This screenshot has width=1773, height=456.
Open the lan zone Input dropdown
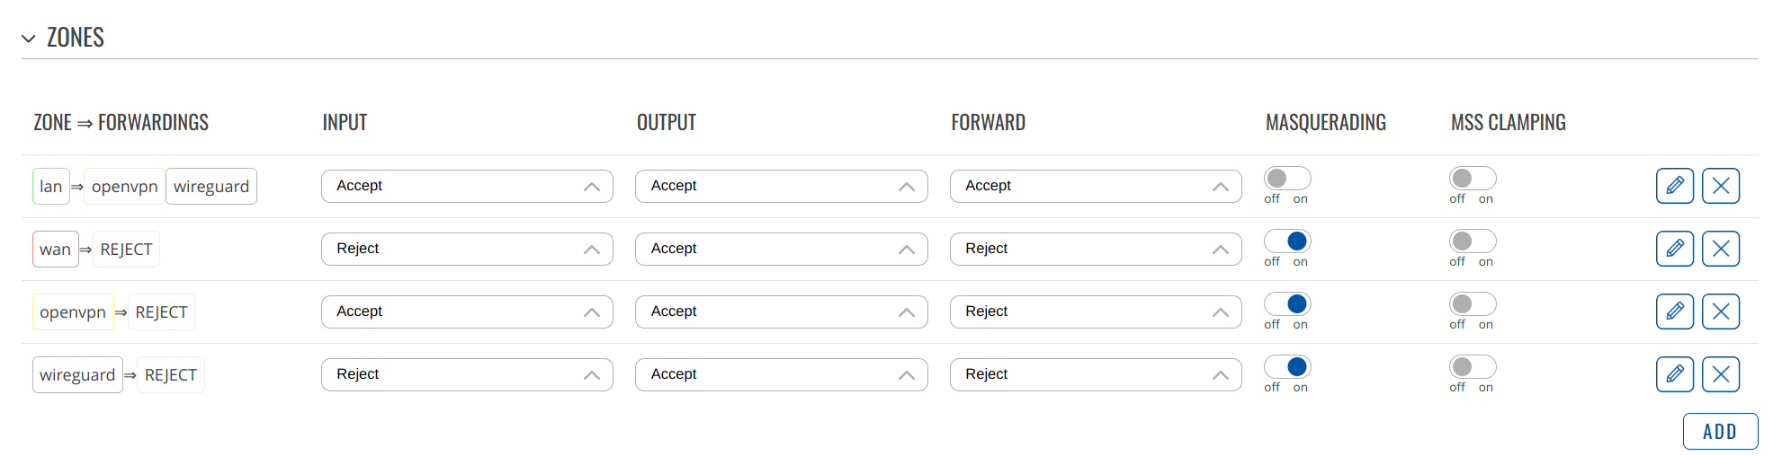(x=467, y=186)
